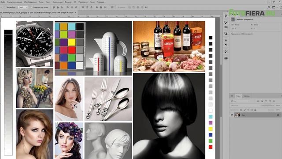
Task: Distribute vertical centers in options bar
Action: (87, 8)
